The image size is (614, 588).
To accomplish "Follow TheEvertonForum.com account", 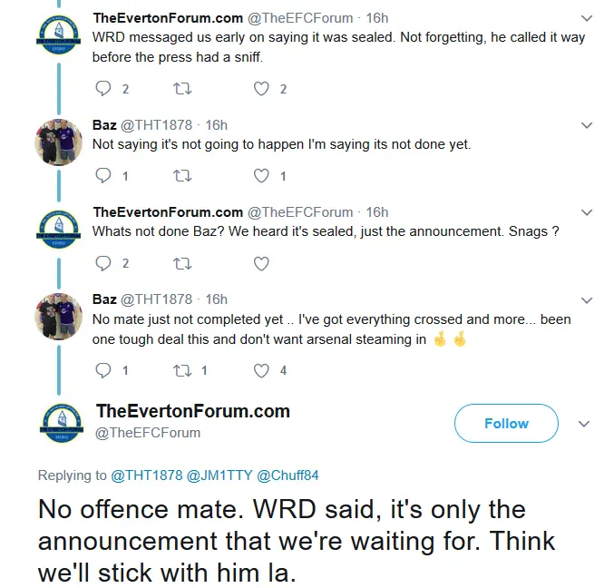I will click(x=505, y=424).
